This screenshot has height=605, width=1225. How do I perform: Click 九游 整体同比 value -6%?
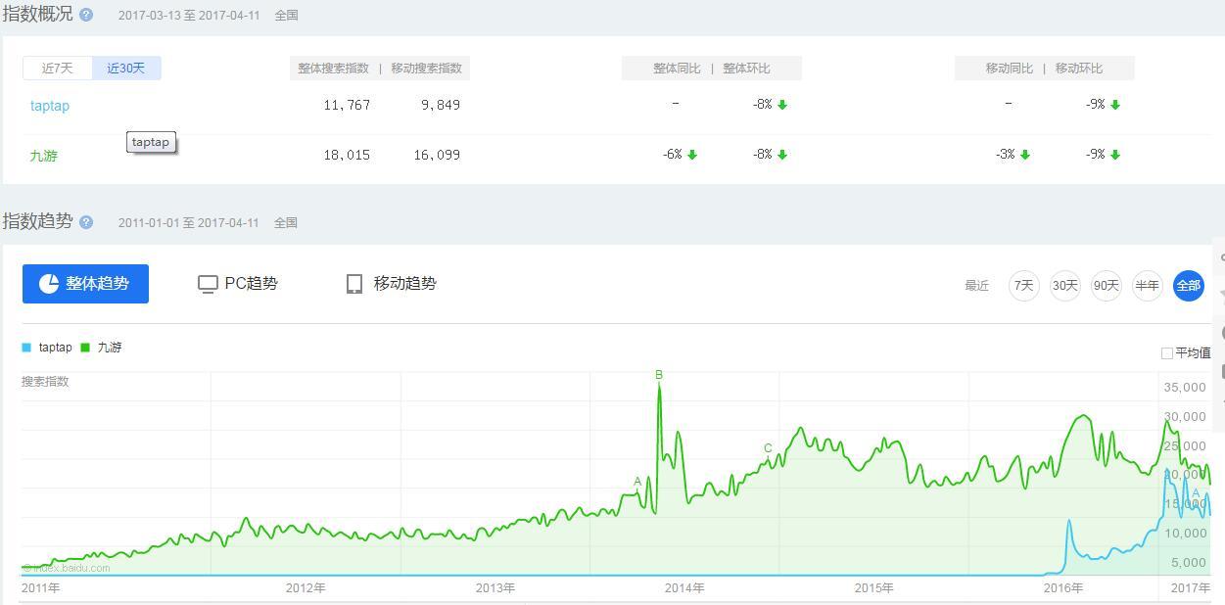coord(672,155)
